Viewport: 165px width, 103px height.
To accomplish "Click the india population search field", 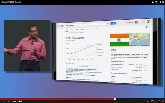I will tap(87, 25).
